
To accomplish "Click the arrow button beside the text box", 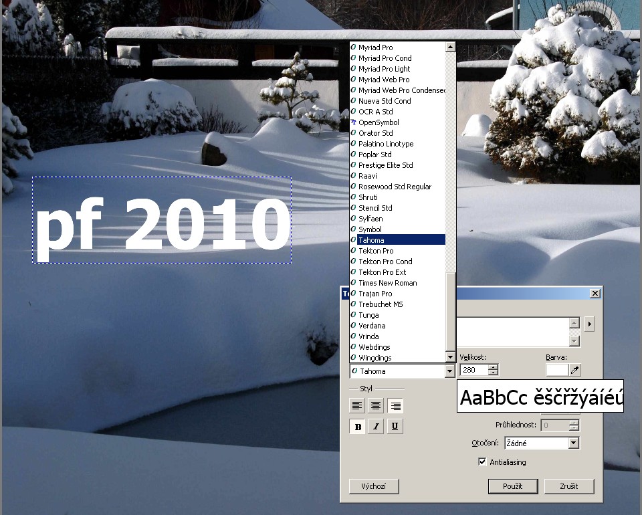I will click(x=589, y=324).
